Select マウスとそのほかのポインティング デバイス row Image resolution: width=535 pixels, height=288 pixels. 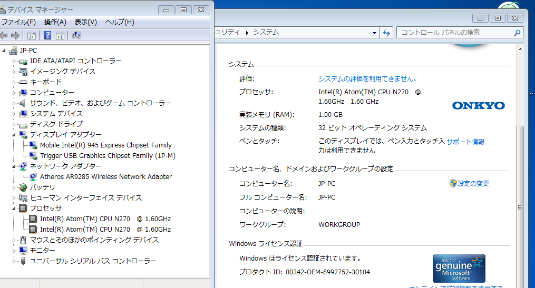click(x=94, y=240)
